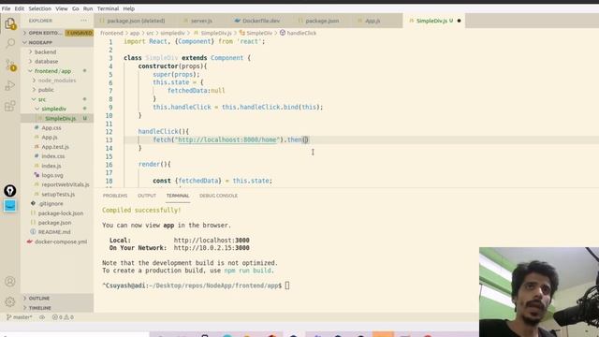
Task: Collapse the src folder
Action: click(41, 99)
